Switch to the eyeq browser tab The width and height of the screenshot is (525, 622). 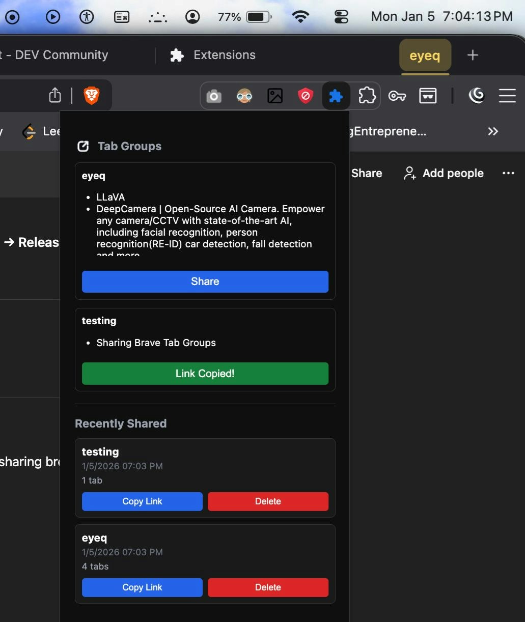point(425,55)
